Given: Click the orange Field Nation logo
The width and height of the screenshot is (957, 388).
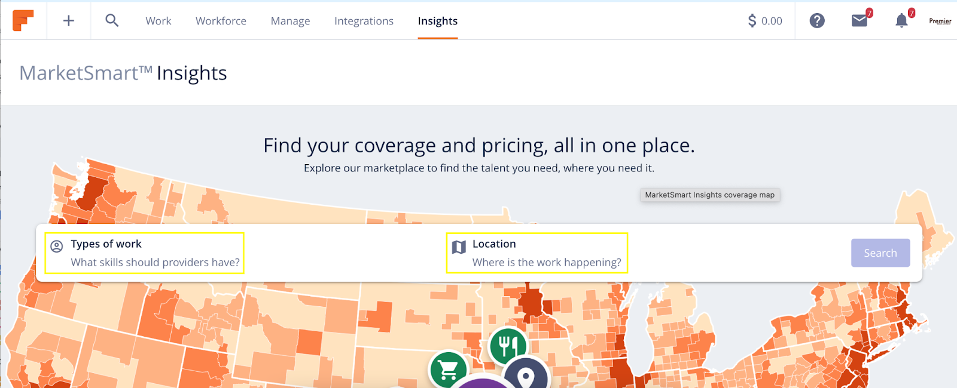Looking at the screenshot, I should click(23, 20).
